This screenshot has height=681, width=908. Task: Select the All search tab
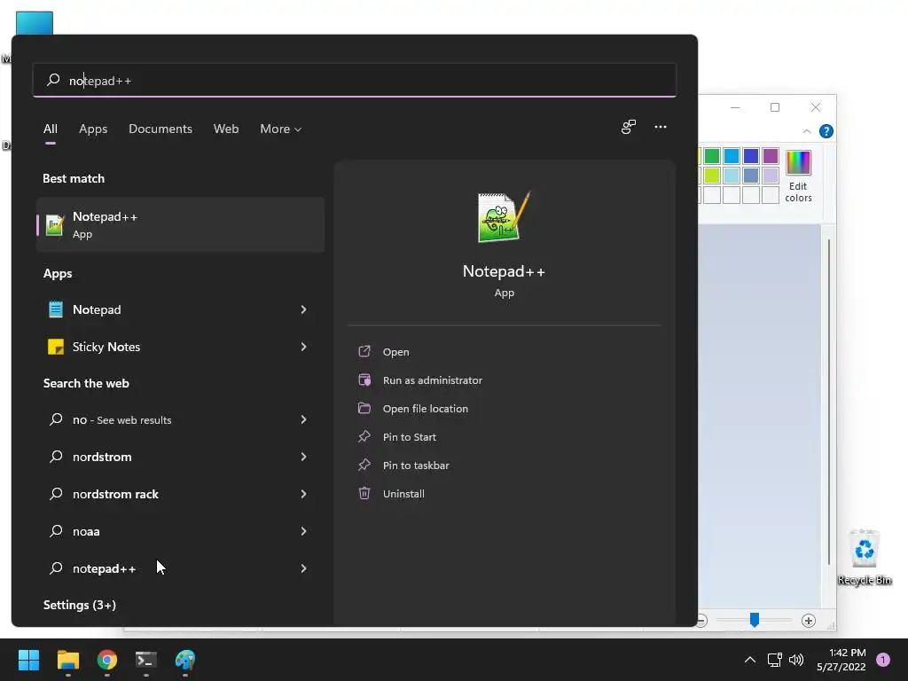point(51,129)
